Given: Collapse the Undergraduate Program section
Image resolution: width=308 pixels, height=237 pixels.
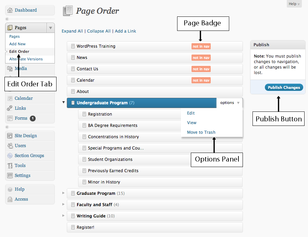Looking at the screenshot, I should 63,102.
